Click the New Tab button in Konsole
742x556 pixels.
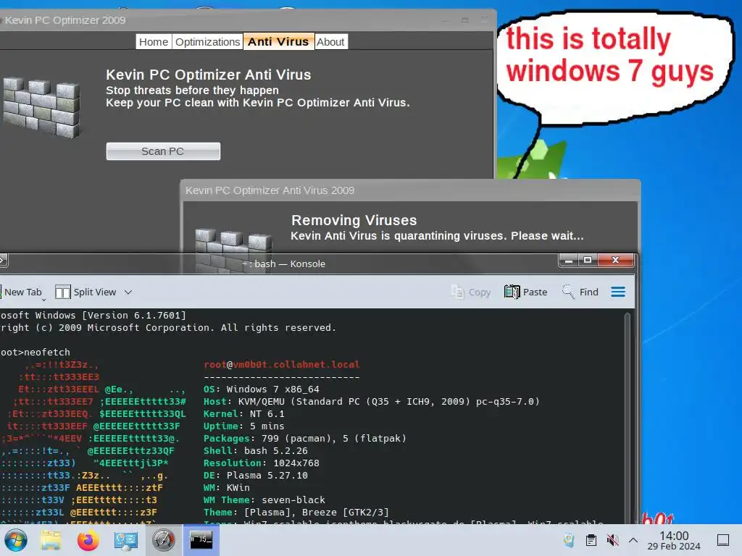point(22,292)
